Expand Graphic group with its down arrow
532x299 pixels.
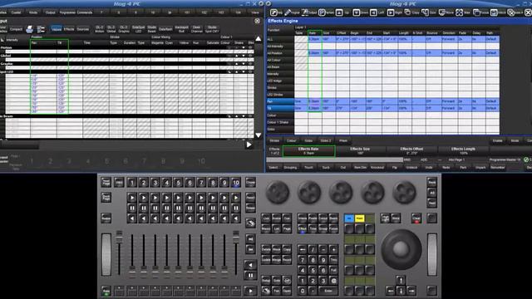(244, 64)
